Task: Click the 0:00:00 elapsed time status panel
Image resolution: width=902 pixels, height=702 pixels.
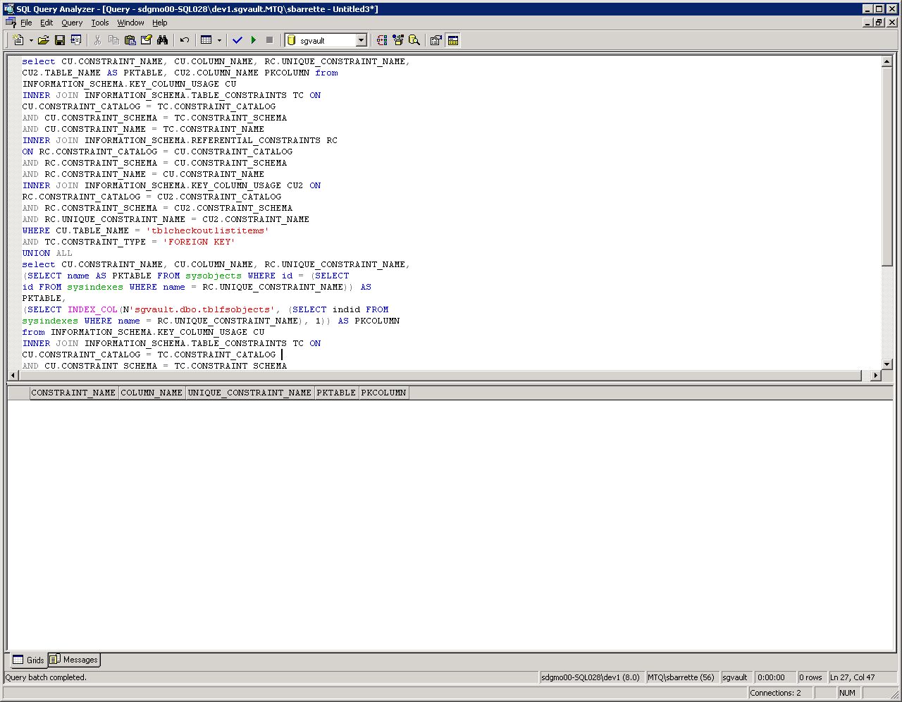Action: [774, 677]
